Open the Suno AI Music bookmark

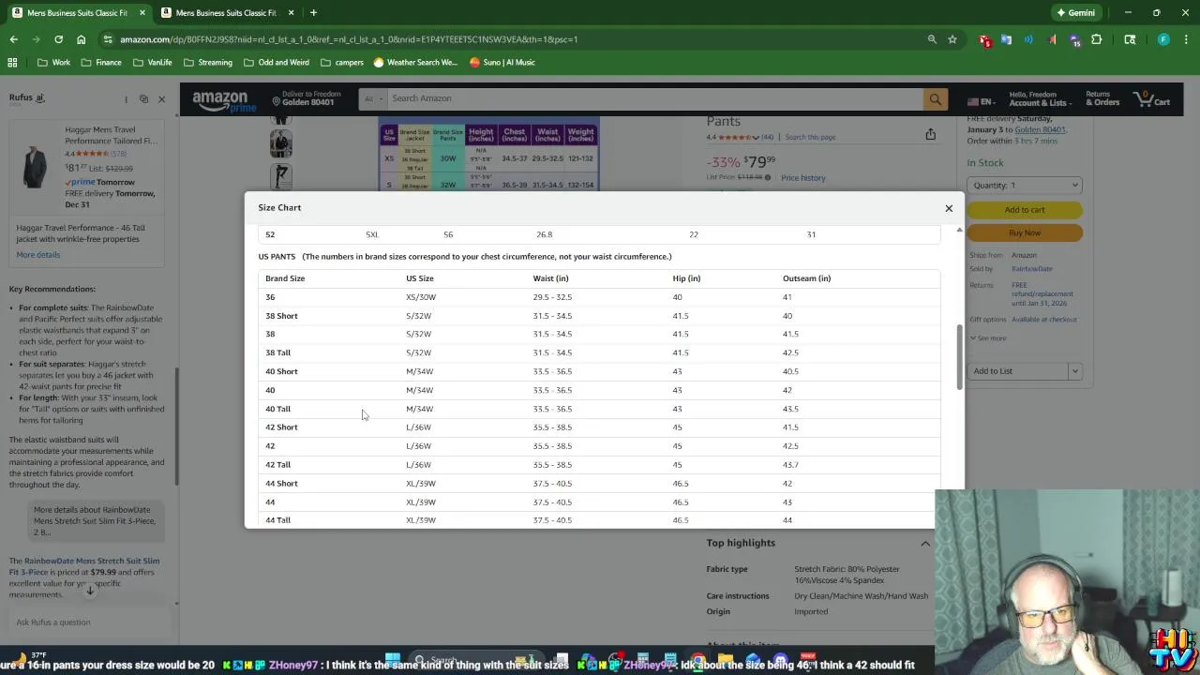[x=502, y=63]
